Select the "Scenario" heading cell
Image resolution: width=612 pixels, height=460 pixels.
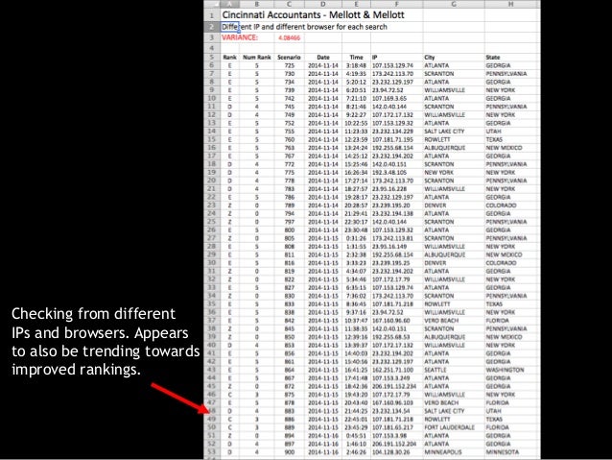[289, 57]
